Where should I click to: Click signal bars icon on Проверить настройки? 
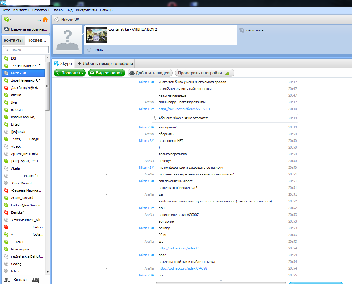point(228,73)
